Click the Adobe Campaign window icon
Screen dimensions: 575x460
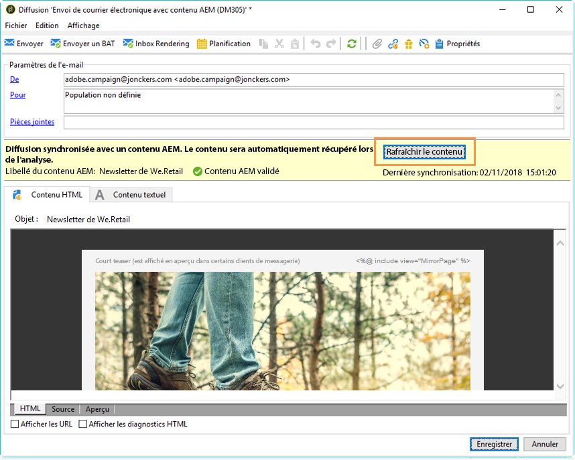pos(11,9)
